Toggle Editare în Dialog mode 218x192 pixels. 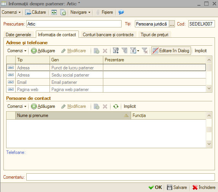171,51
